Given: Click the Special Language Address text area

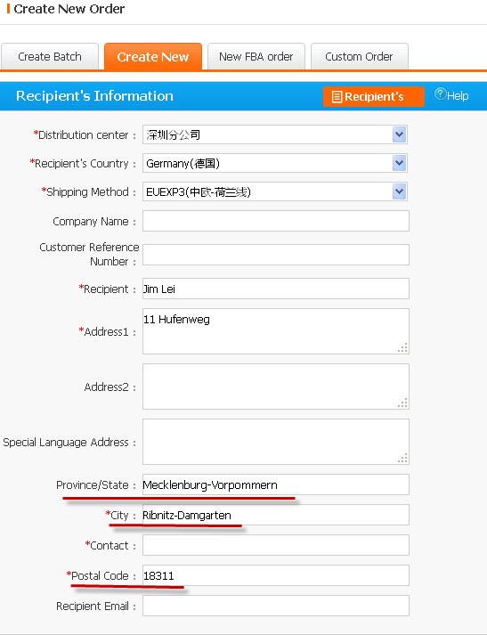Looking at the screenshot, I should pos(276,442).
